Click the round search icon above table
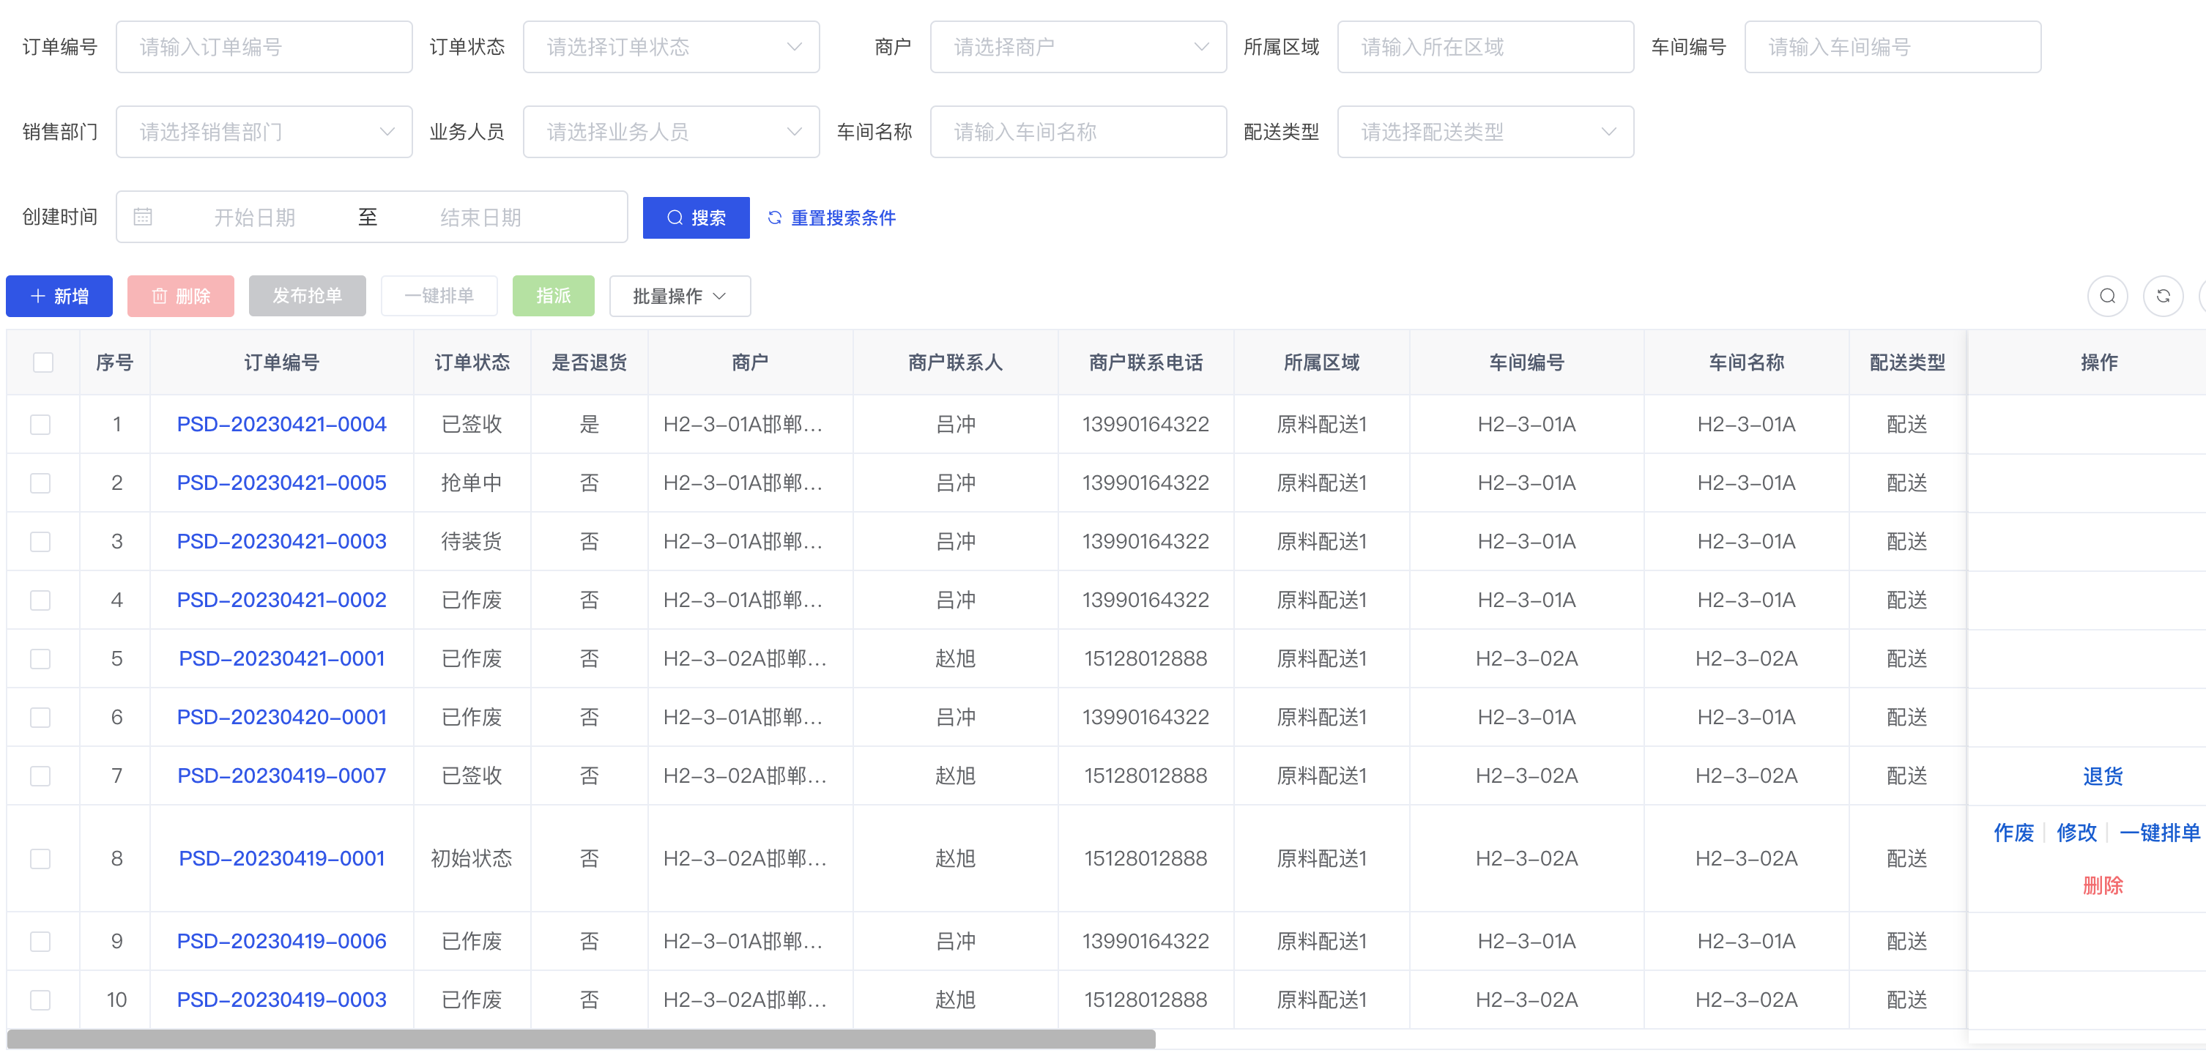2206x1053 pixels. 2106,297
